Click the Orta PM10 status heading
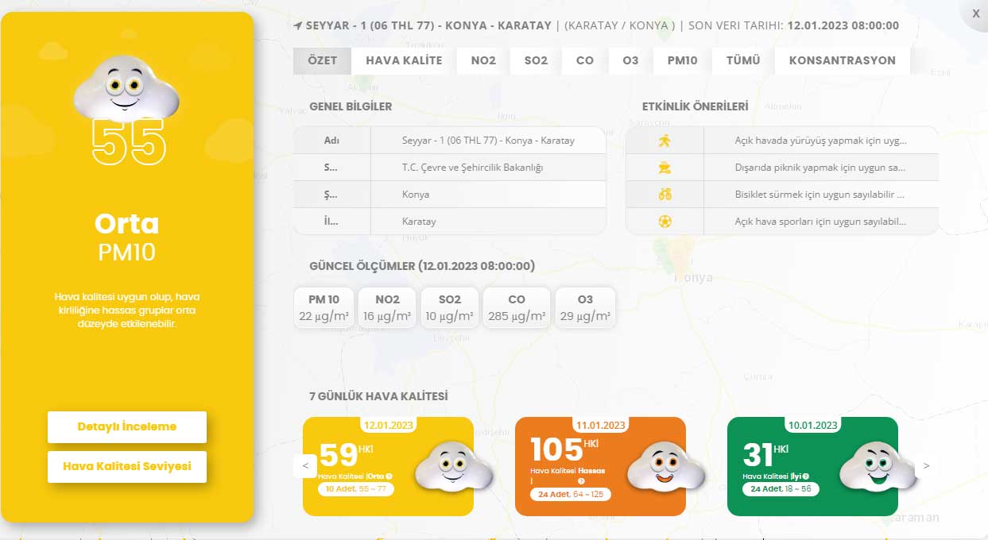 (x=127, y=237)
